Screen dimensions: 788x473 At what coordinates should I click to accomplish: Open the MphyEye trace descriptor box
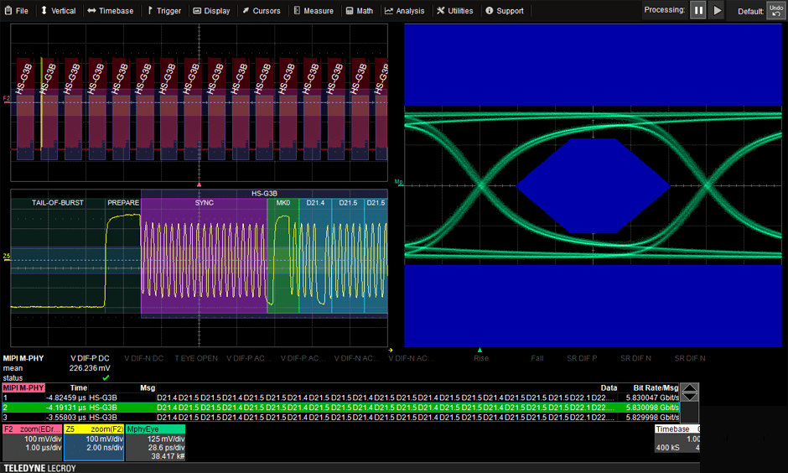coord(155,442)
